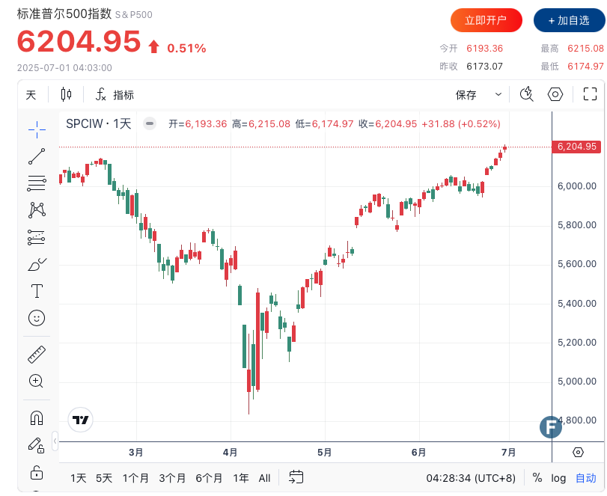Image resolution: width=607 pixels, height=496 pixels.
Task: Select the text annotation tool
Action: (x=37, y=290)
